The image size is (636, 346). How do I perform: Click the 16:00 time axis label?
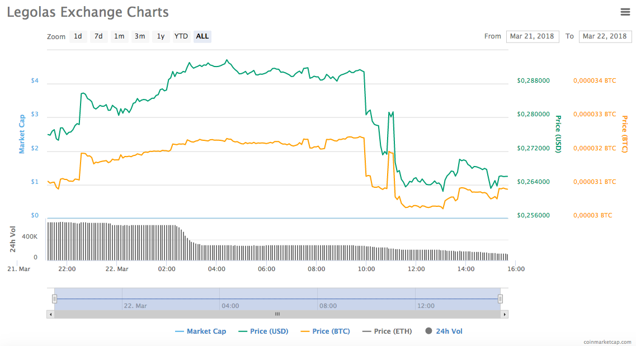click(x=516, y=269)
